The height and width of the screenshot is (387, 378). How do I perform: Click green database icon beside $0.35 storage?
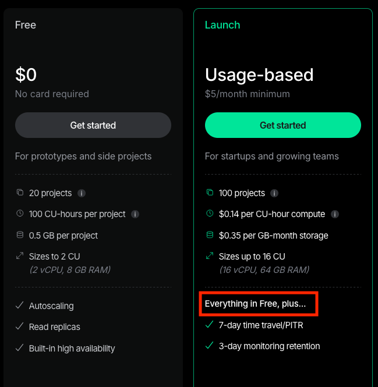pos(210,235)
